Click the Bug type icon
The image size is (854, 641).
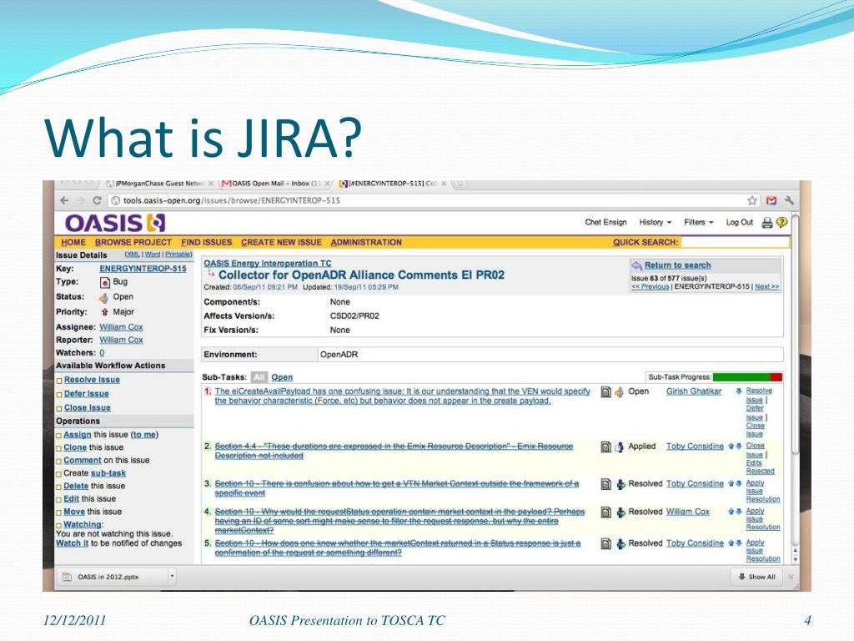(x=105, y=282)
